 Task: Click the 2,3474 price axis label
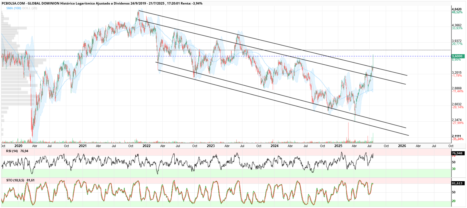[x=457, y=120]
